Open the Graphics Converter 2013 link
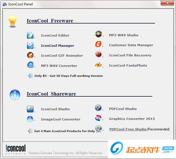Viewport: 176px width, 159px height. pos(132,119)
